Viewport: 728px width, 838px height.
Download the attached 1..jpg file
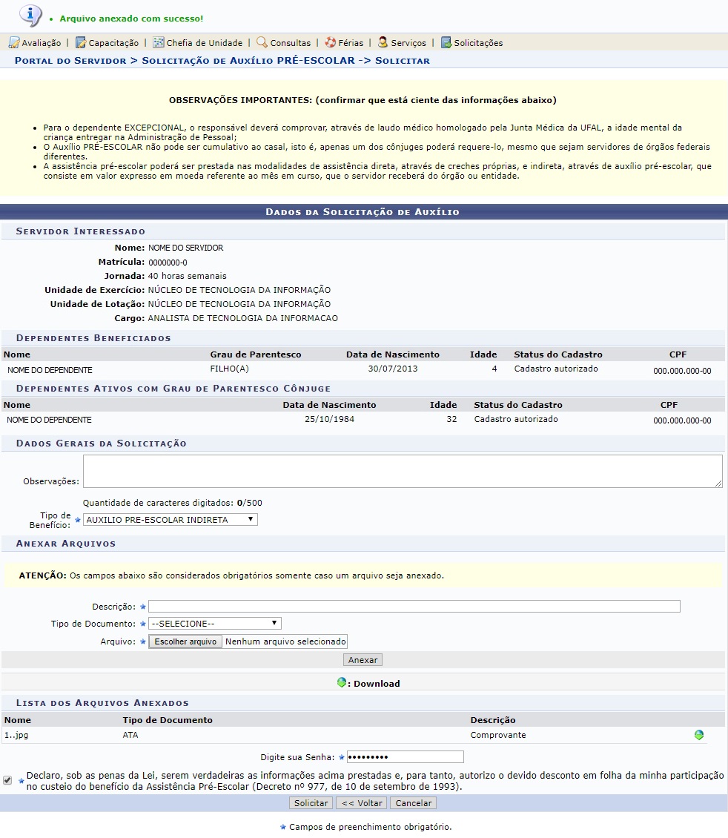click(x=698, y=736)
